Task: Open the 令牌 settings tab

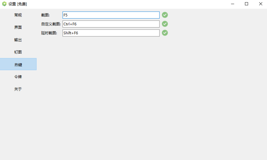Action: [18, 77]
